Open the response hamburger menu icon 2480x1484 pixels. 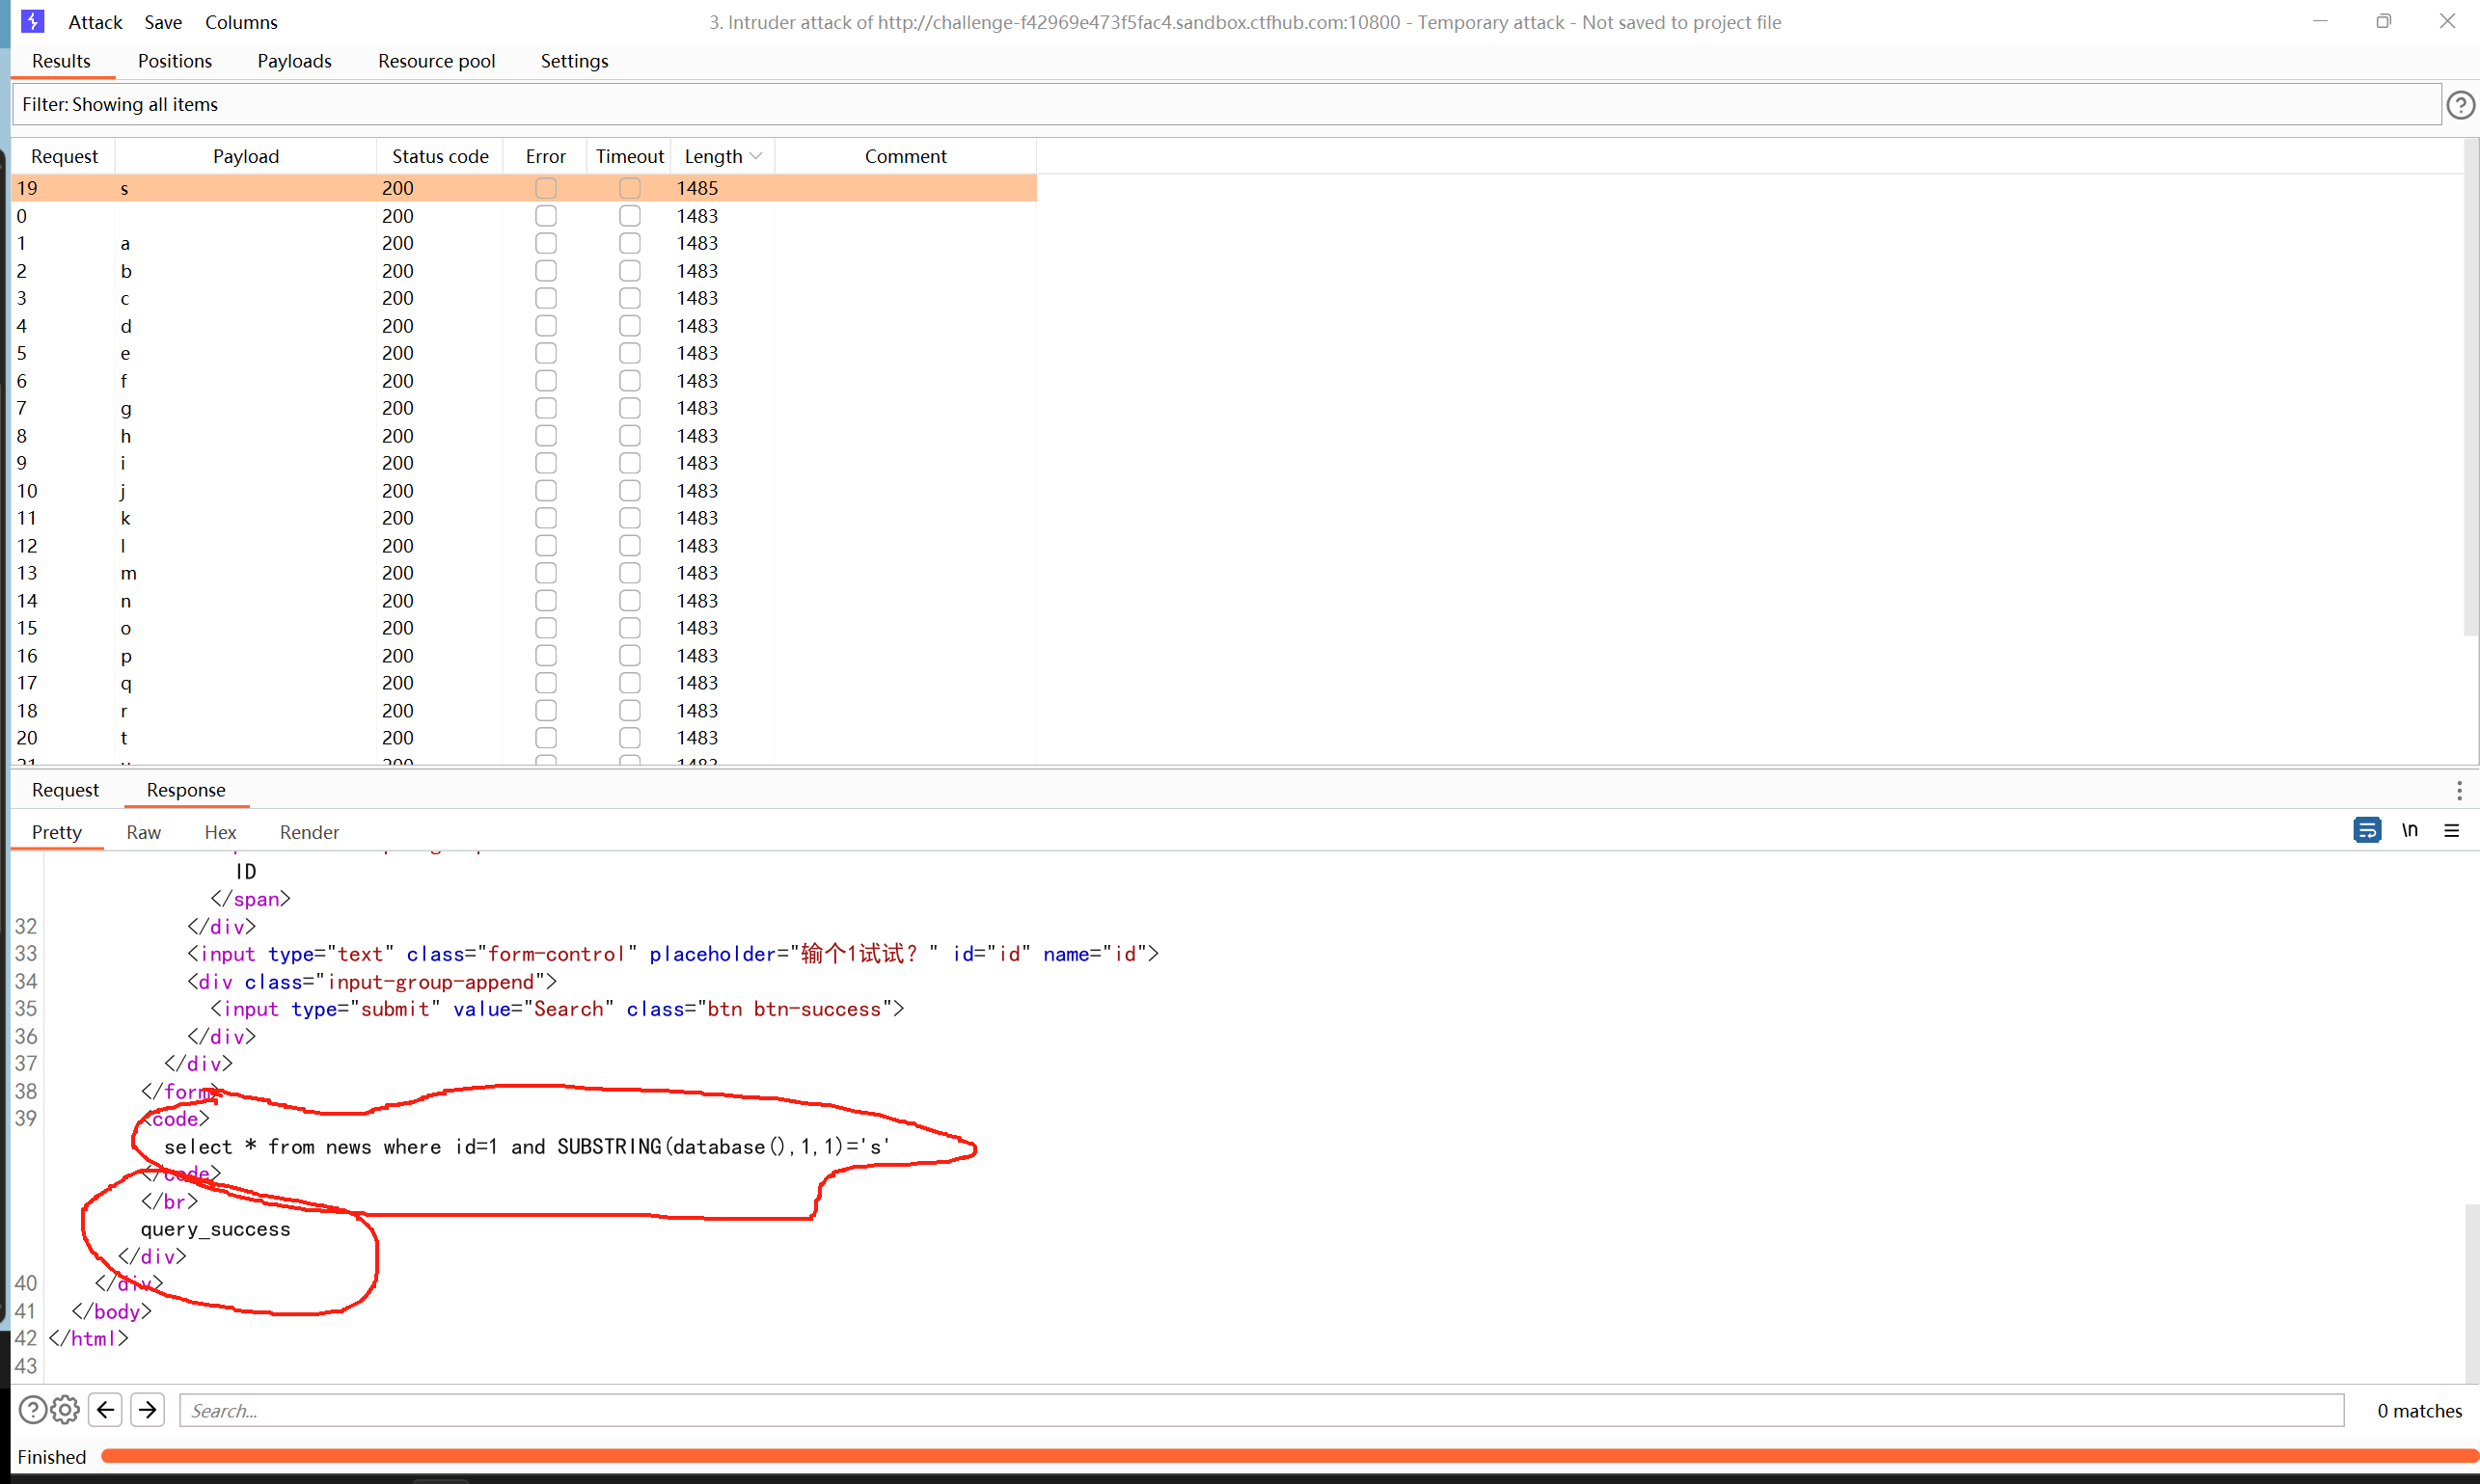pyautogui.click(x=2452, y=830)
